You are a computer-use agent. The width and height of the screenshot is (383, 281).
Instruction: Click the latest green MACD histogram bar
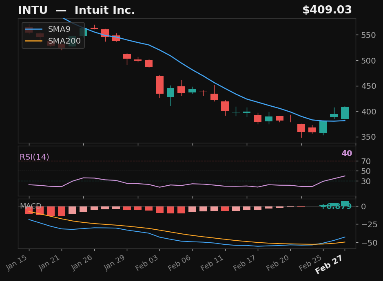tap(345, 204)
